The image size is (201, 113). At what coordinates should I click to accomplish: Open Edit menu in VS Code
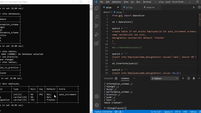pos(107,2)
